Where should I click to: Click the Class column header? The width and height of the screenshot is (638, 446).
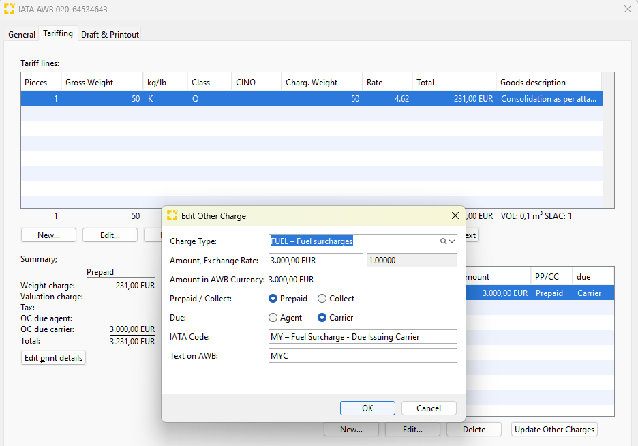point(209,83)
